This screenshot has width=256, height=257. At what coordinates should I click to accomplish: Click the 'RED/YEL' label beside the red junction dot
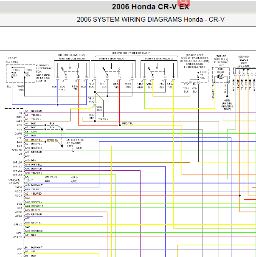pyautogui.click(x=128, y=124)
